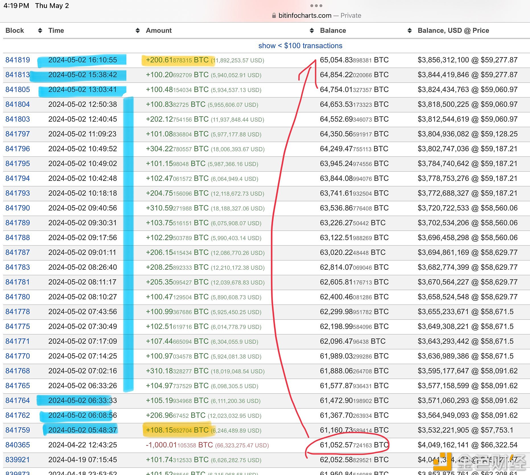Select amount +200.61878315 BTC

click(x=177, y=60)
